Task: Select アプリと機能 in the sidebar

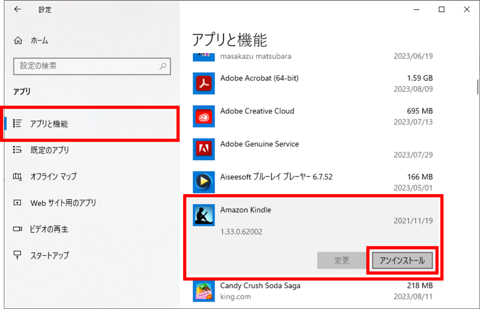Action: click(92, 124)
